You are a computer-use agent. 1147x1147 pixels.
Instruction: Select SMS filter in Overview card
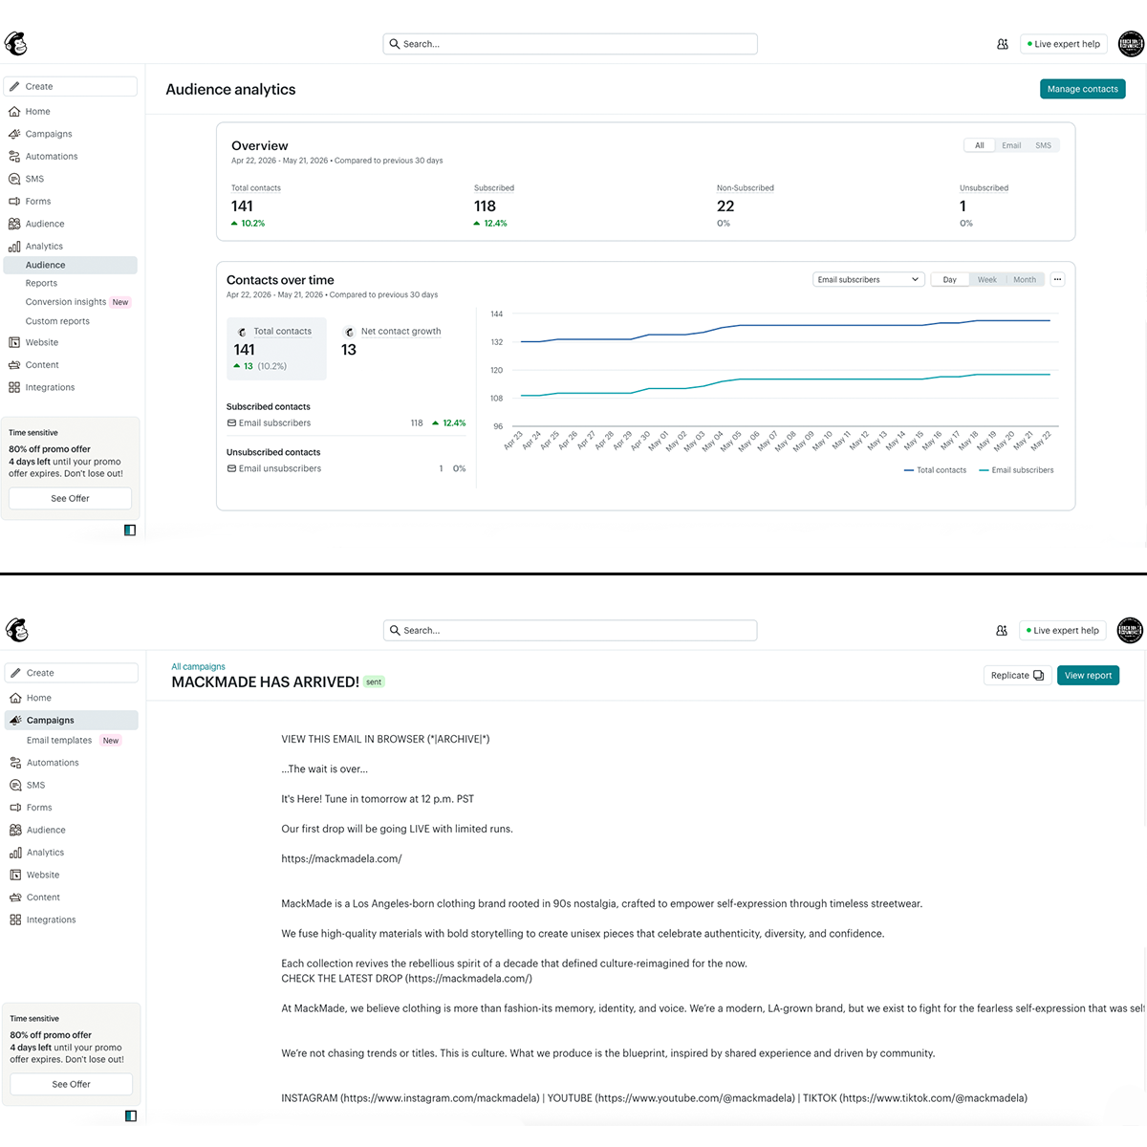[x=1044, y=145]
